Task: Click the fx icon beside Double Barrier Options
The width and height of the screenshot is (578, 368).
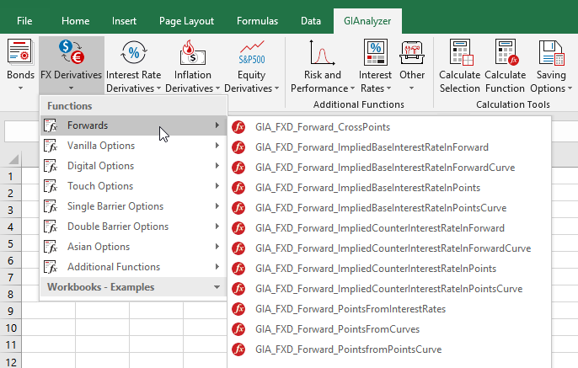Action: (51, 227)
